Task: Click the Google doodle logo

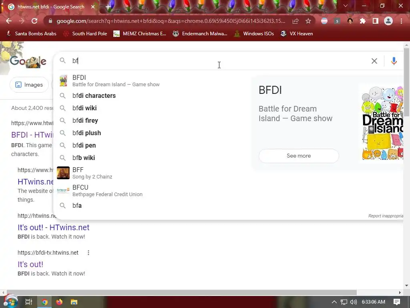Action: tap(28, 62)
